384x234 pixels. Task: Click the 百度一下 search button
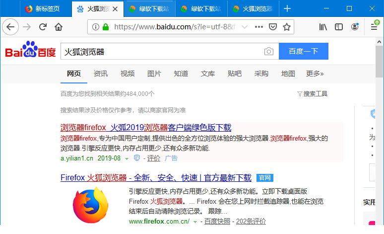(304, 51)
